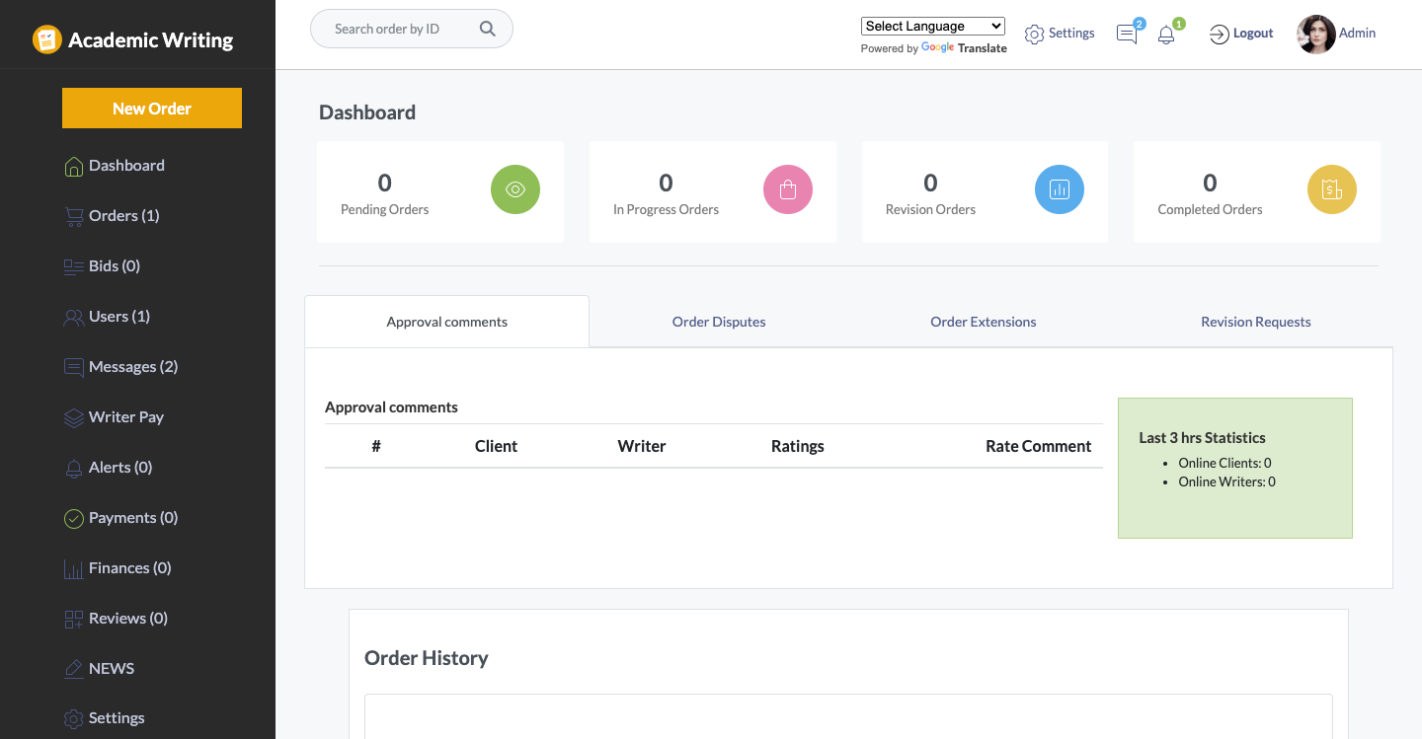1422x739 pixels.
Task: Open the chat messages icon with badge 2
Action: (1127, 34)
